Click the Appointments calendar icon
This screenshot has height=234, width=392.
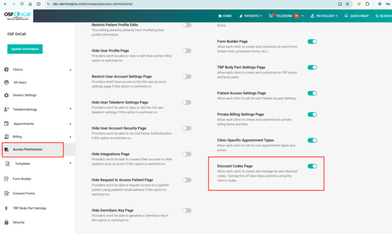point(6,123)
